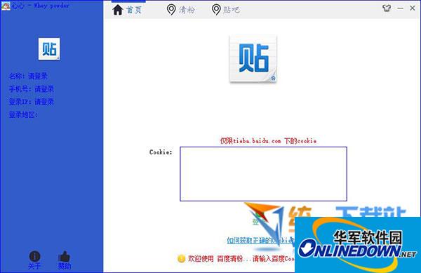Image resolution: width=421 pixels, height=273 pixels.
Task: Open the skin changer shirt icon
Action: pyautogui.click(x=387, y=8)
